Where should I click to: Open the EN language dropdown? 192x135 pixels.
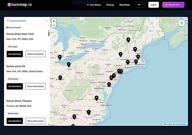click(x=140, y=5)
